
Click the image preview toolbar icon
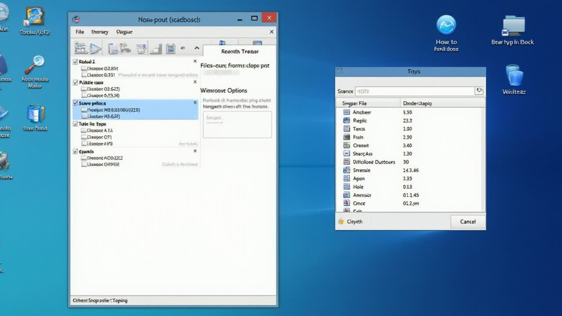coord(171,48)
